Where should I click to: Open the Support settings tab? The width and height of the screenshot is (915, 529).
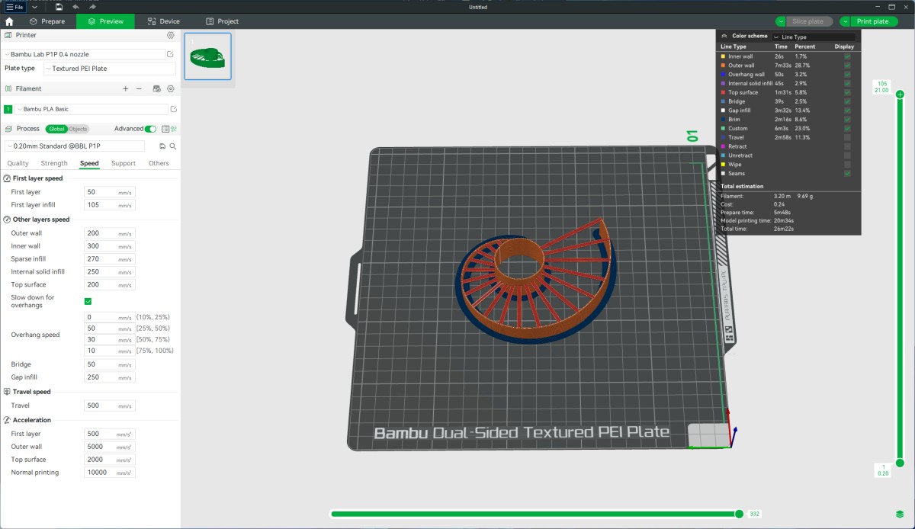pyautogui.click(x=123, y=163)
